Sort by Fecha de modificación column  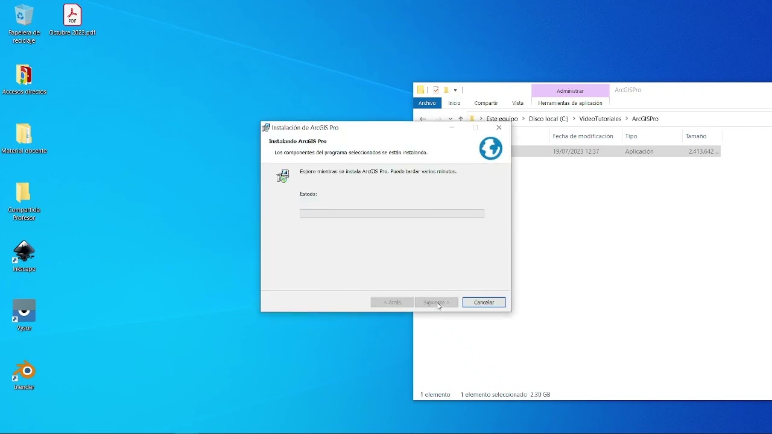[583, 136]
